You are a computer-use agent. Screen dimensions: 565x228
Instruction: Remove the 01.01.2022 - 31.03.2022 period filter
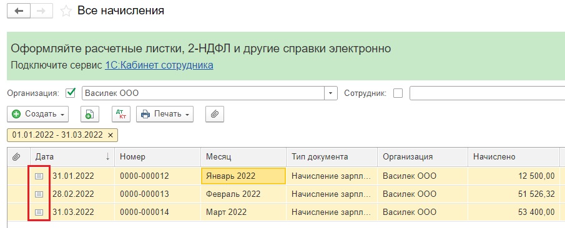coord(111,135)
